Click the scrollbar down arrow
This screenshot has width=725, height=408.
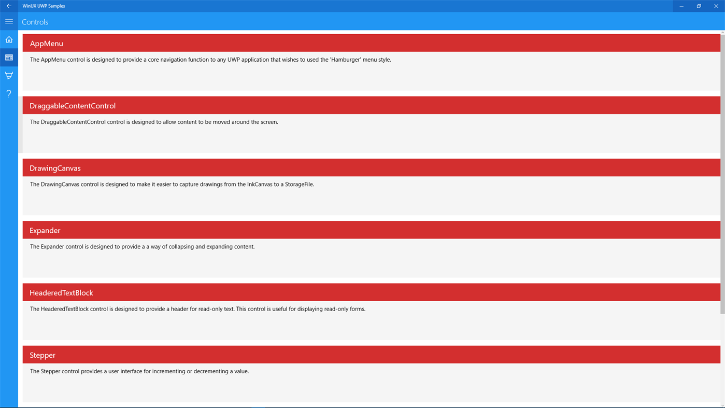[721, 404]
